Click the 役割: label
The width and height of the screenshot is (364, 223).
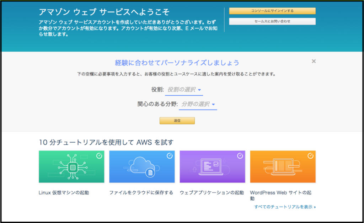pos(157,89)
